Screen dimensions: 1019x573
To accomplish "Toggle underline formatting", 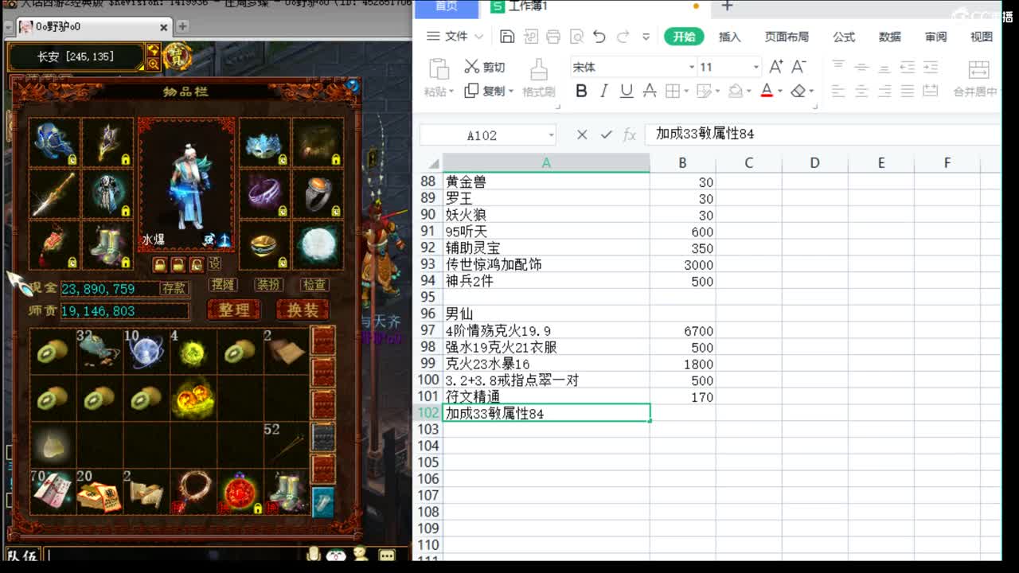I will (627, 91).
